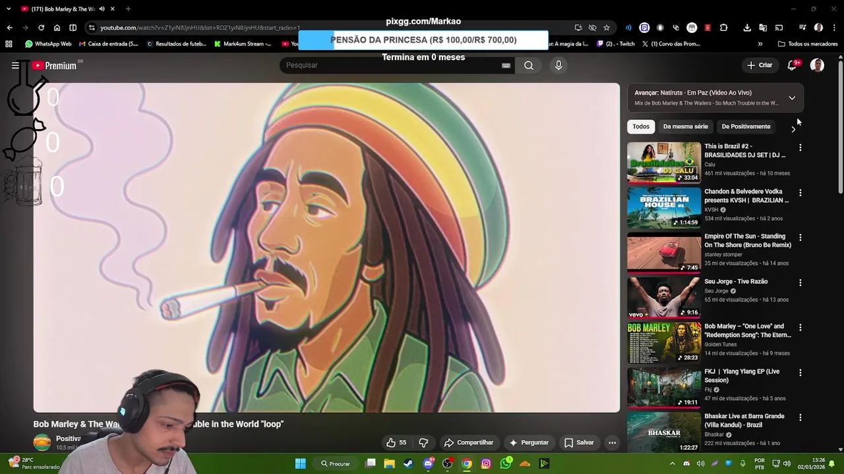Open options for This is Brazil #2 video
Image resolution: width=844 pixels, height=474 pixels.
pos(800,147)
